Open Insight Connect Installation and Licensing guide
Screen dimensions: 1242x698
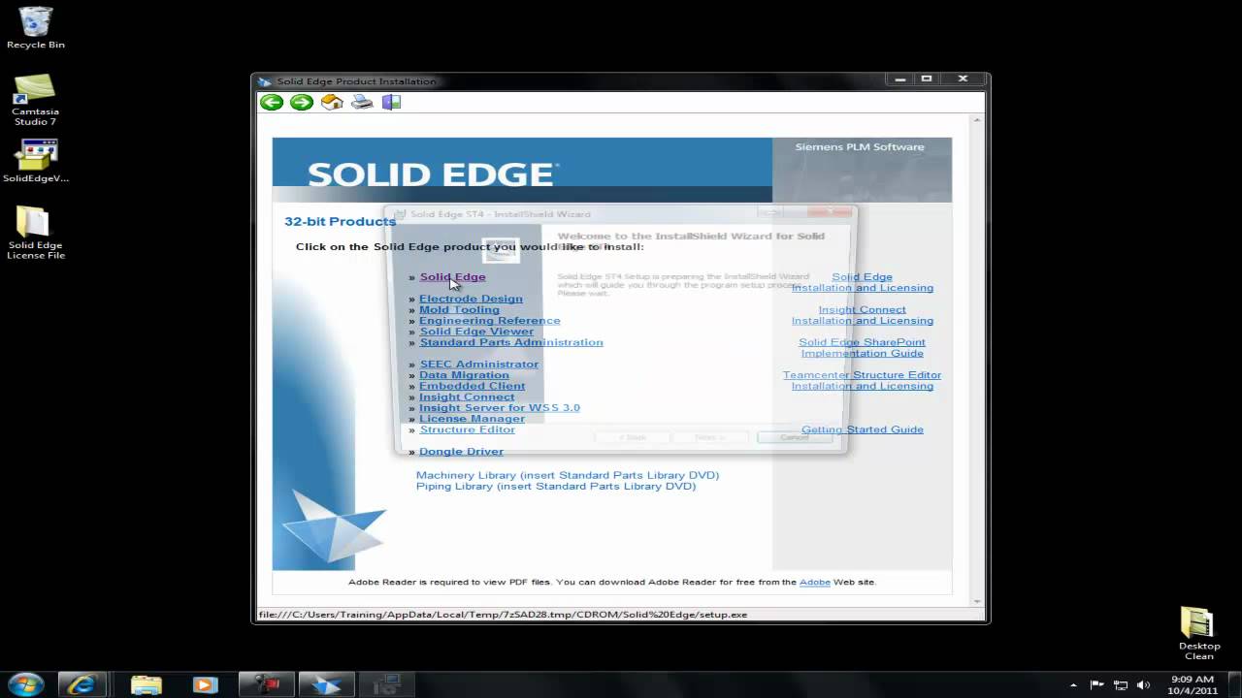862,315
